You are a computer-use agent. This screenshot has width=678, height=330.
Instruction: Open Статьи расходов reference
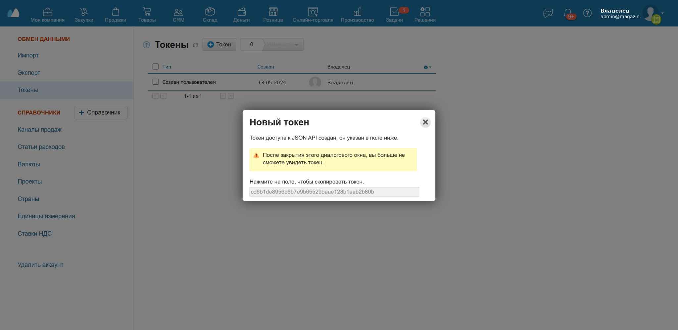pyautogui.click(x=41, y=147)
